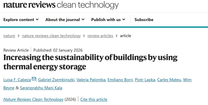Open author Saranprabhu Mani Kala details

click(41, 88)
